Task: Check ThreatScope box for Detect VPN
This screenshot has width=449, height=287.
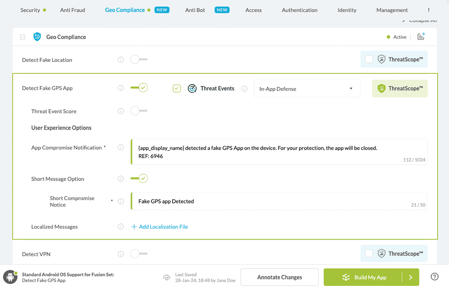Action: tap(369, 254)
